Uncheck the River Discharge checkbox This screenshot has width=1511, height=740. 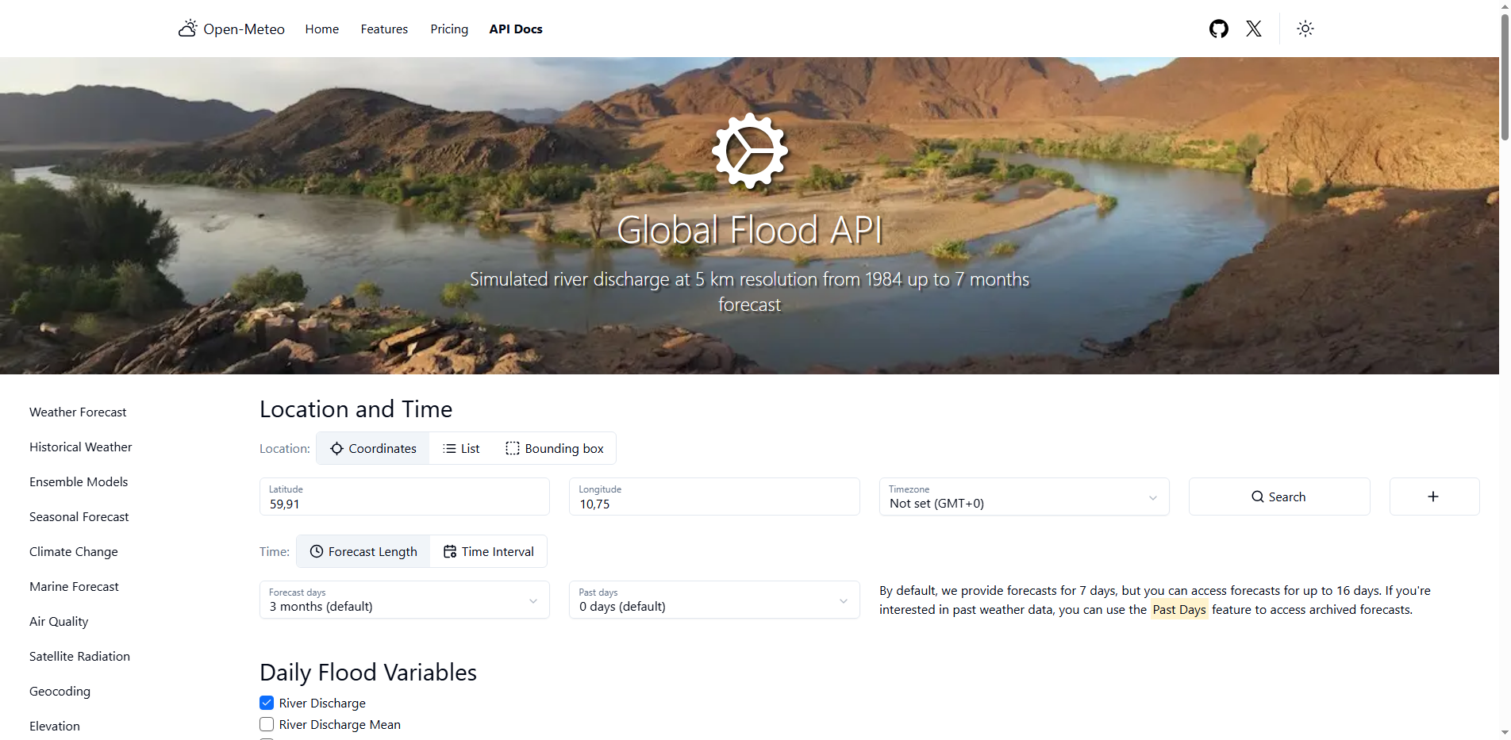(267, 703)
